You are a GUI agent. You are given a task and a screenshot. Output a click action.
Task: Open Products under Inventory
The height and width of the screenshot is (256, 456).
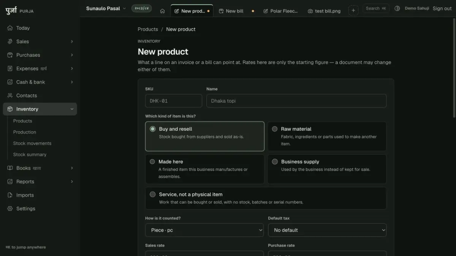[x=23, y=121]
